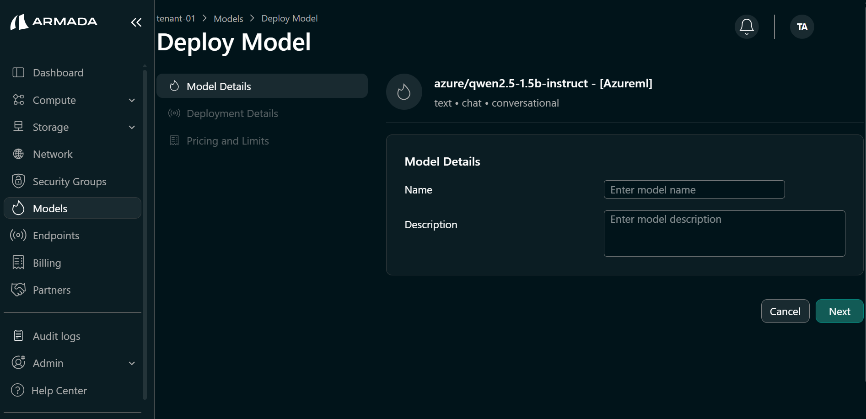Click the broadcast icon beside Deployment Details
866x419 pixels.
click(174, 113)
